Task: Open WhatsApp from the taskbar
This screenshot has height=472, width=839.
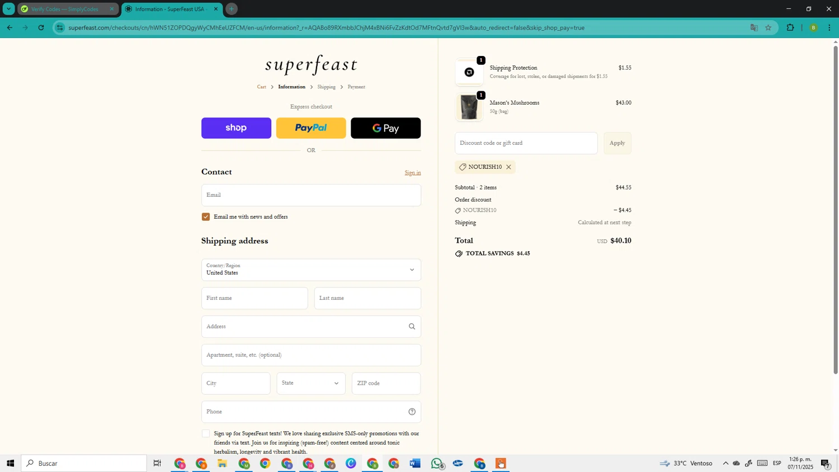Action: [x=437, y=464]
